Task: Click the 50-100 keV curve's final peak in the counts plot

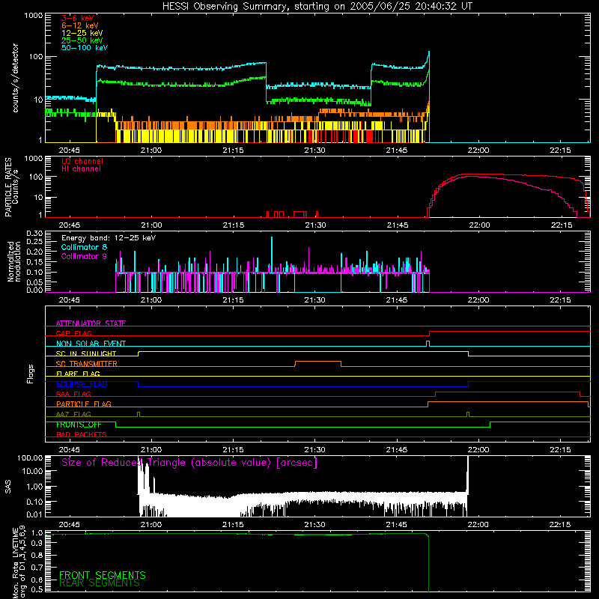Action: 429,52
